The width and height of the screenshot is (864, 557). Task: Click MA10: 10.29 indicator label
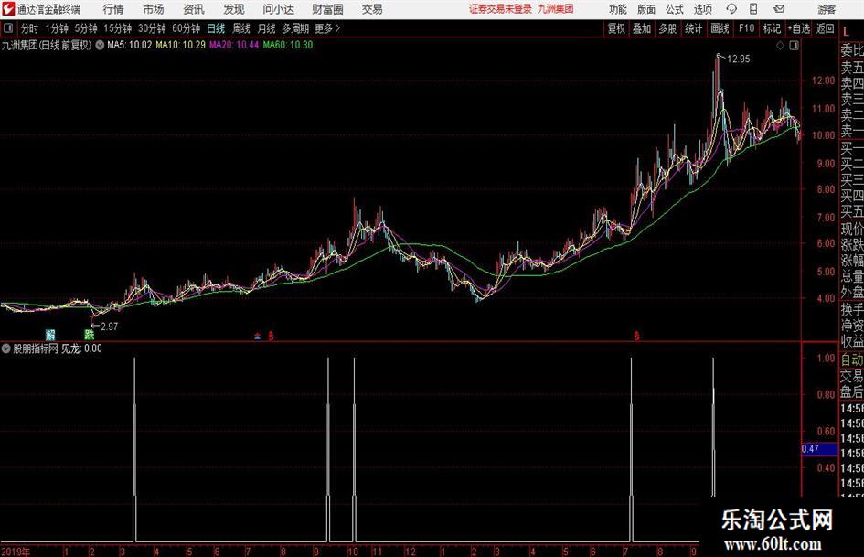pyautogui.click(x=181, y=45)
